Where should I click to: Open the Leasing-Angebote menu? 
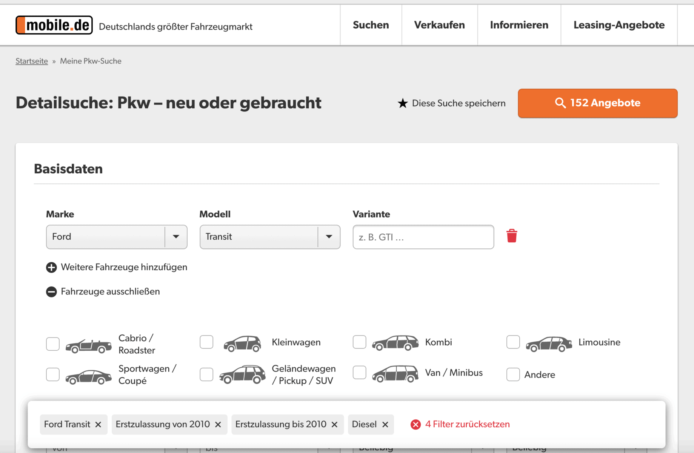pos(619,25)
